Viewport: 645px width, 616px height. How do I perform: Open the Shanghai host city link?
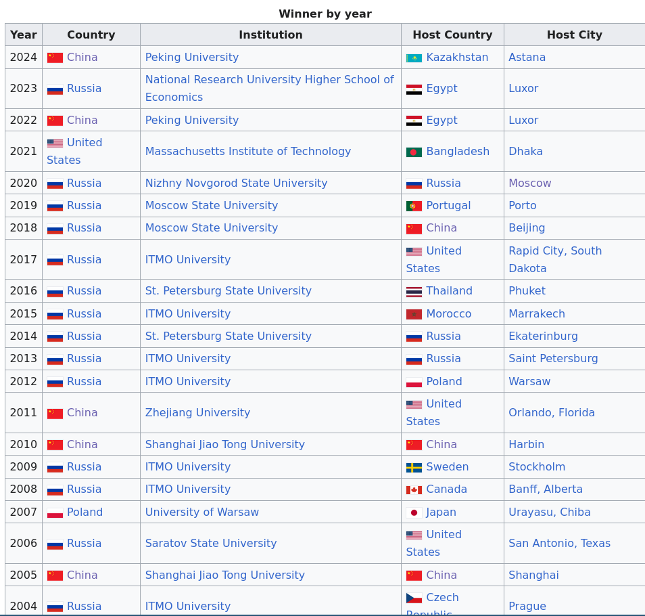533,575
